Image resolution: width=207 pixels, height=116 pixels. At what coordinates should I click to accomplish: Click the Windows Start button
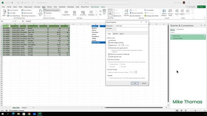tap(3, 114)
